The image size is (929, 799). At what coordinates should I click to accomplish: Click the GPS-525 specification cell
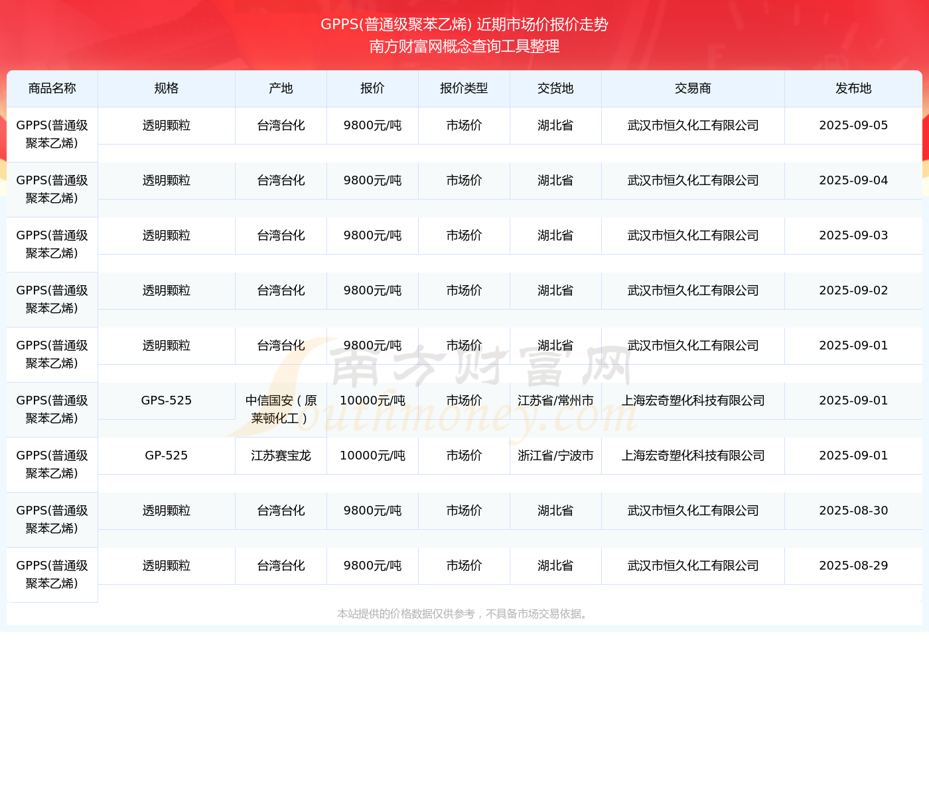click(167, 400)
